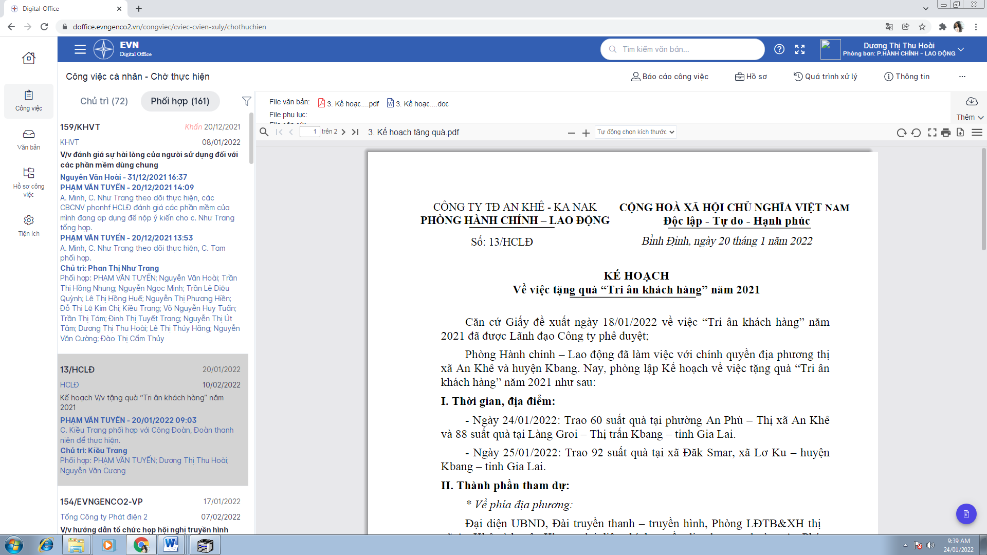Switch to the Chủ trì (72) tab
987x555 pixels.
click(104, 101)
